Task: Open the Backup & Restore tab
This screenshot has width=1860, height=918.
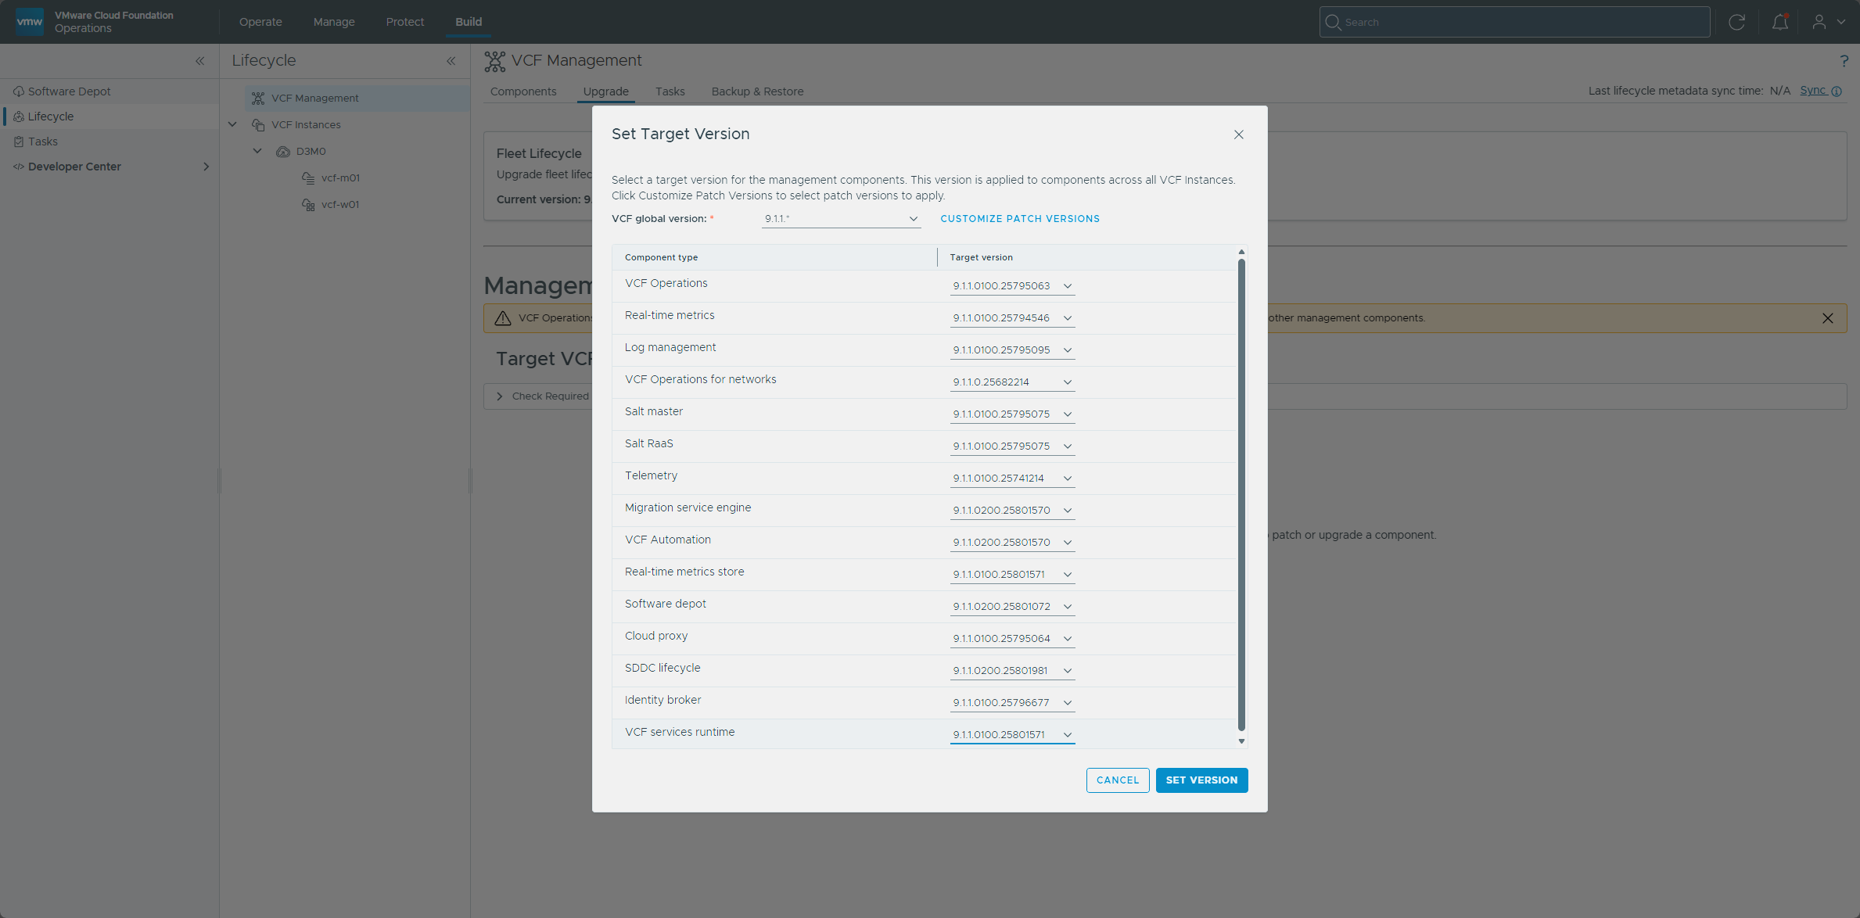Action: (x=757, y=91)
